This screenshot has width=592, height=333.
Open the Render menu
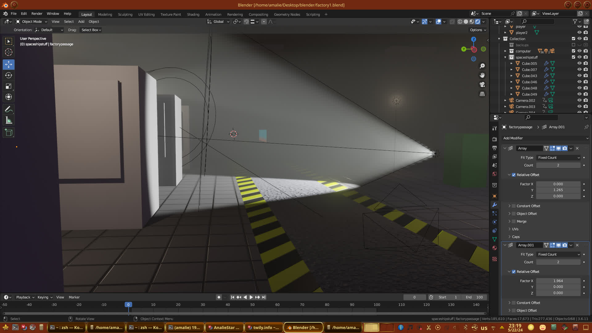37,14
